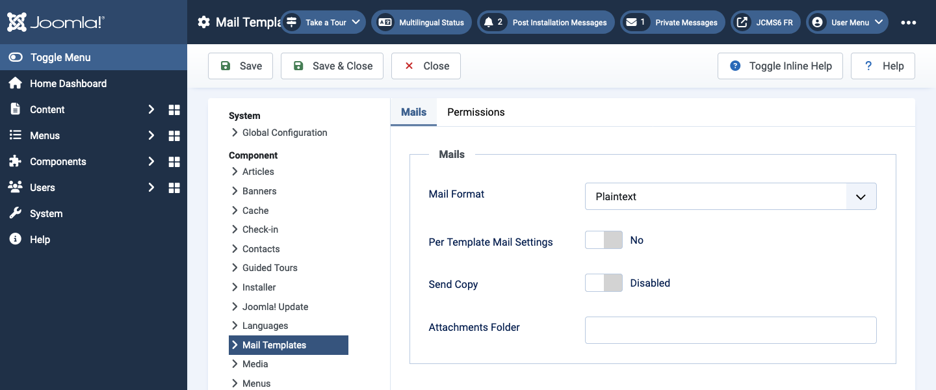Click the Content file icon in sidebar
Screen dimensions: 936x390
16,109
